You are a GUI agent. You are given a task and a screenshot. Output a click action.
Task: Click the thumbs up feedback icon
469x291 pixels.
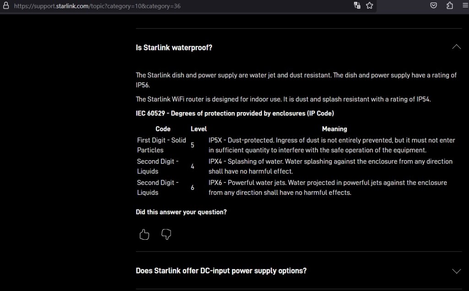tap(144, 235)
